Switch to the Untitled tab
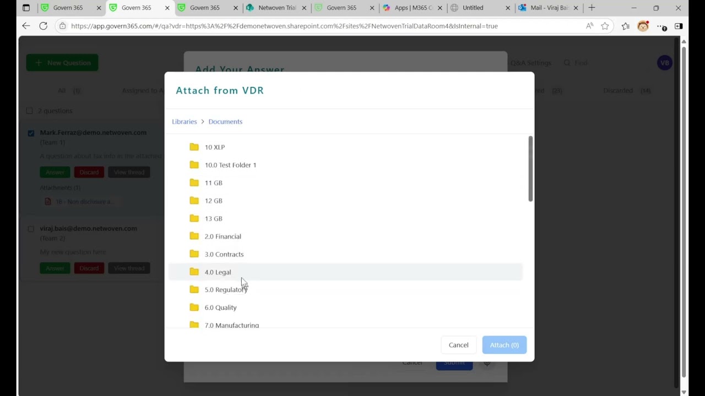This screenshot has width=705, height=396. click(x=480, y=8)
